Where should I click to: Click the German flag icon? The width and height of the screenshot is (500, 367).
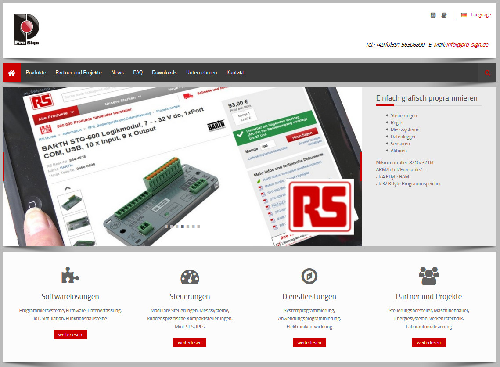pyautogui.click(x=464, y=14)
